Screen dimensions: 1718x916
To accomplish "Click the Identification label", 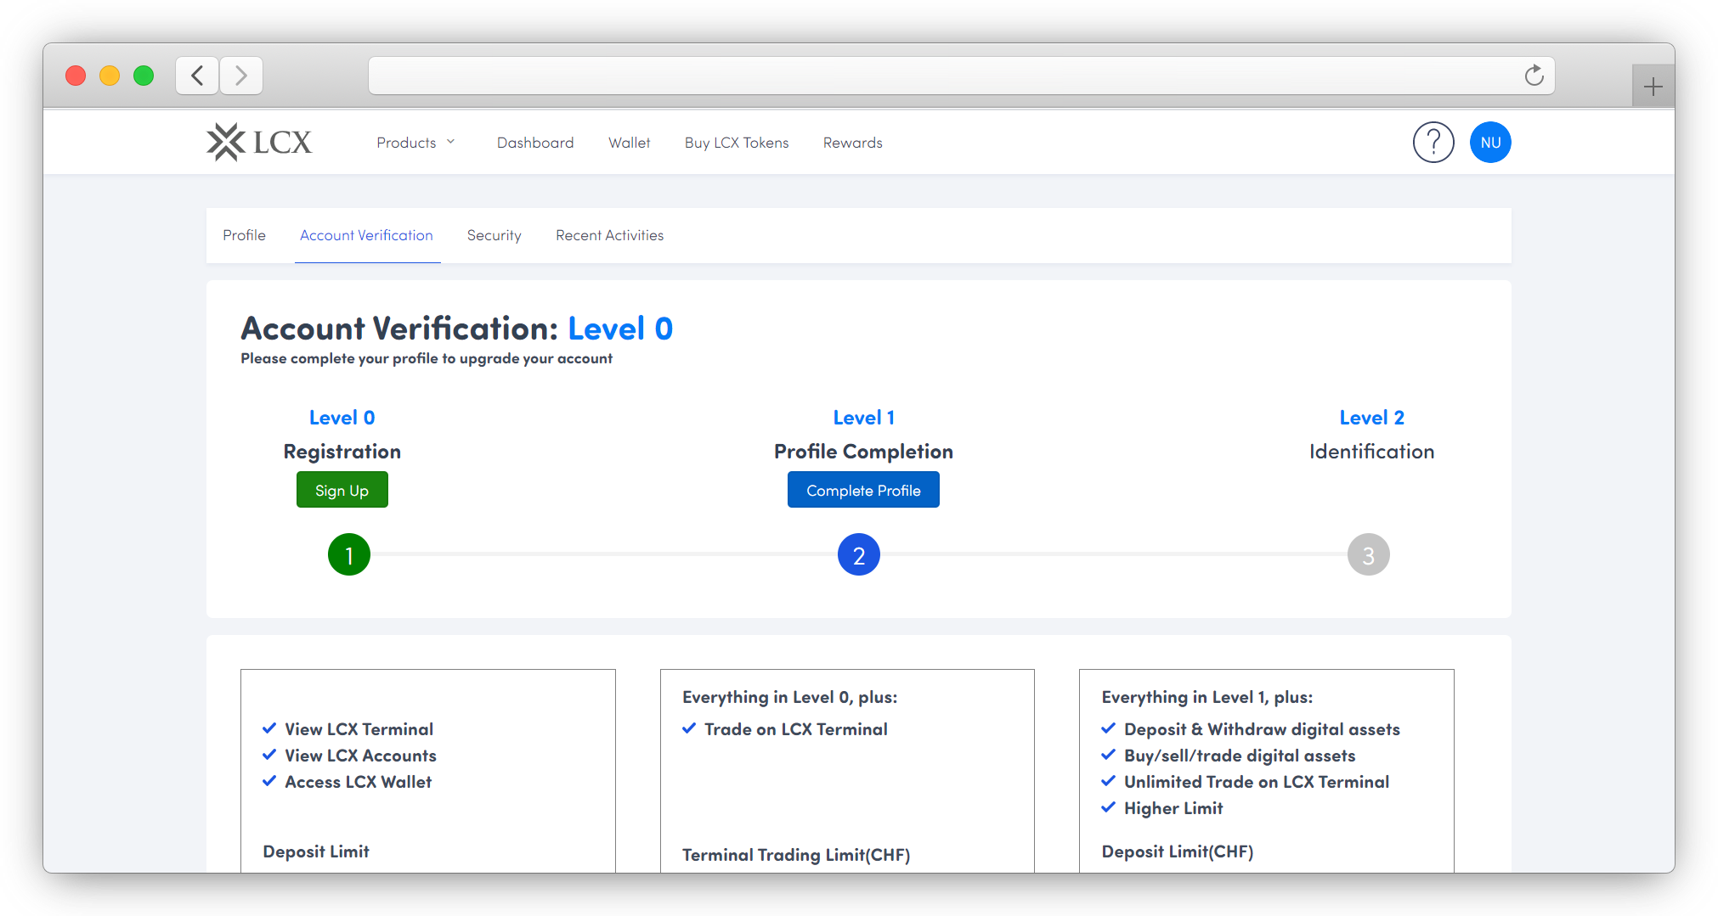I will (x=1372, y=452).
